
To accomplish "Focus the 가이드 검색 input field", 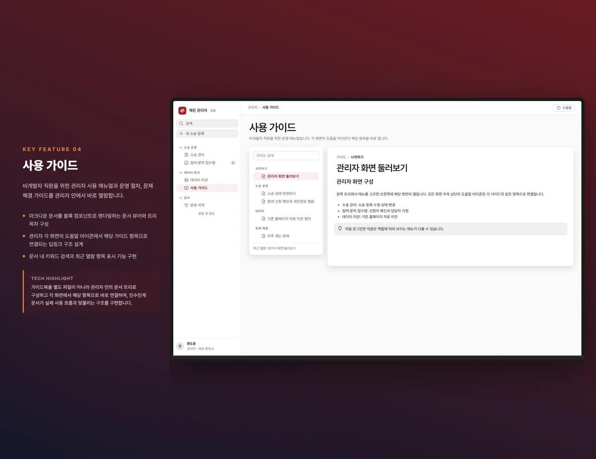I will [286, 156].
